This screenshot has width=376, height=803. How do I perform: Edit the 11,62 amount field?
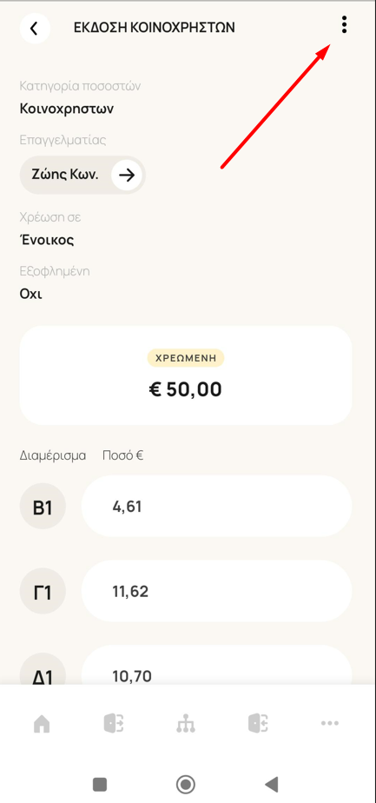pos(216,591)
